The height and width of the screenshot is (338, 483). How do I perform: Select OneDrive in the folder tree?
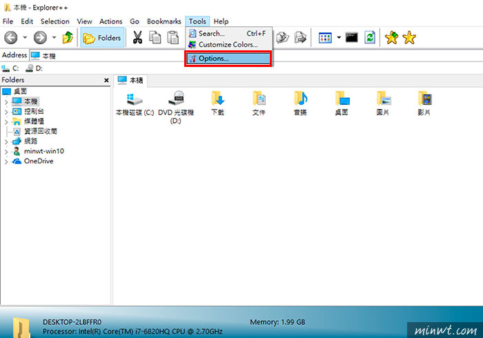tap(32, 161)
